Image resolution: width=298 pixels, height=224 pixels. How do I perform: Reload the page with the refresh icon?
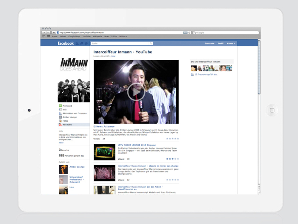(x=189, y=32)
